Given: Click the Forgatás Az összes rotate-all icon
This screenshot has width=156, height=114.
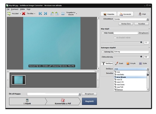Looking at the screenshot, I should 63,14.
